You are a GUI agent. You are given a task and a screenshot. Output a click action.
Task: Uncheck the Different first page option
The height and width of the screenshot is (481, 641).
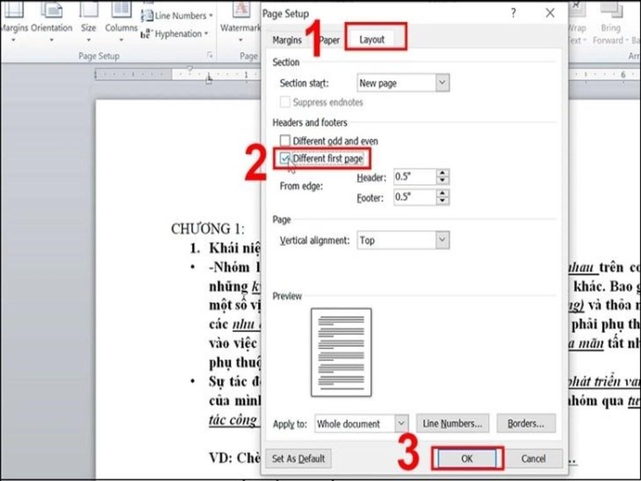click(286, 158)
